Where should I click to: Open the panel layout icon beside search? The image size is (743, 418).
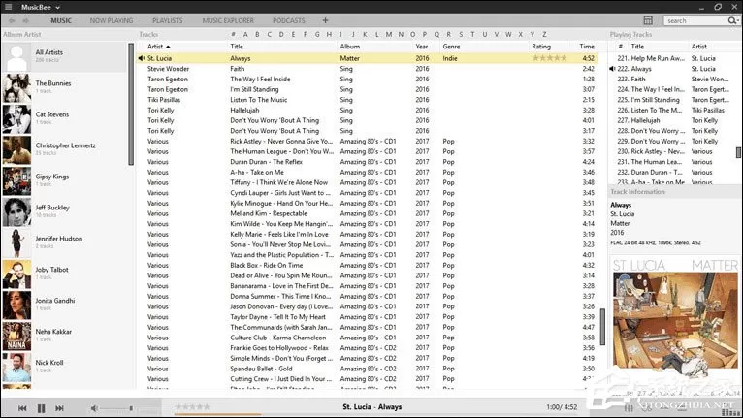pos(648,20)
